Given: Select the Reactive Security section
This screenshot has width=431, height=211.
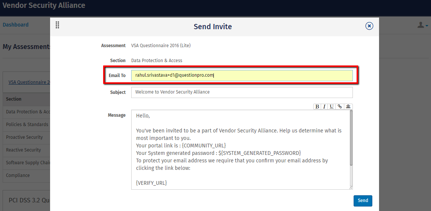Looking at the screenshot, I should (x=24, y=150).
